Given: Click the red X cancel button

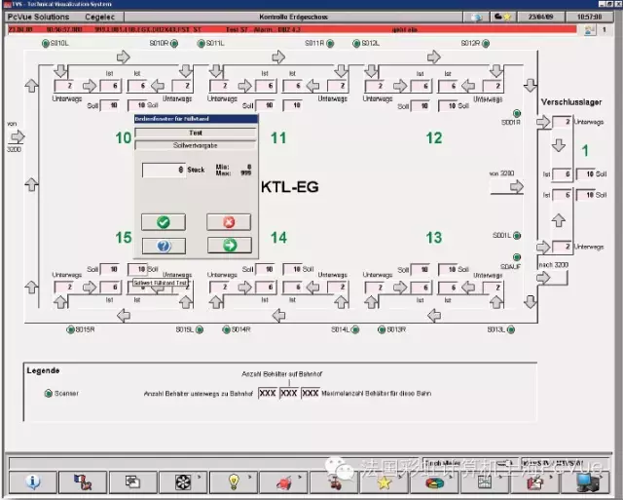Looking at the screenshot, I should click(x=229, y=222).
